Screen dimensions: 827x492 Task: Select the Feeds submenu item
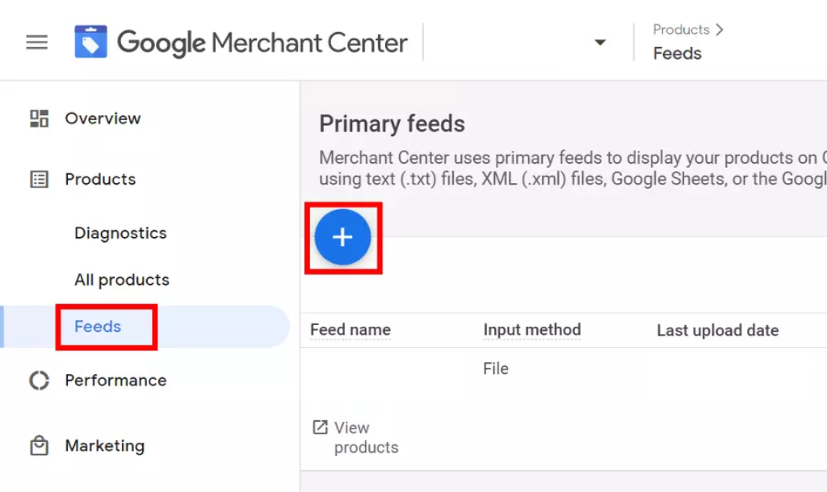[x=98, y=327]
